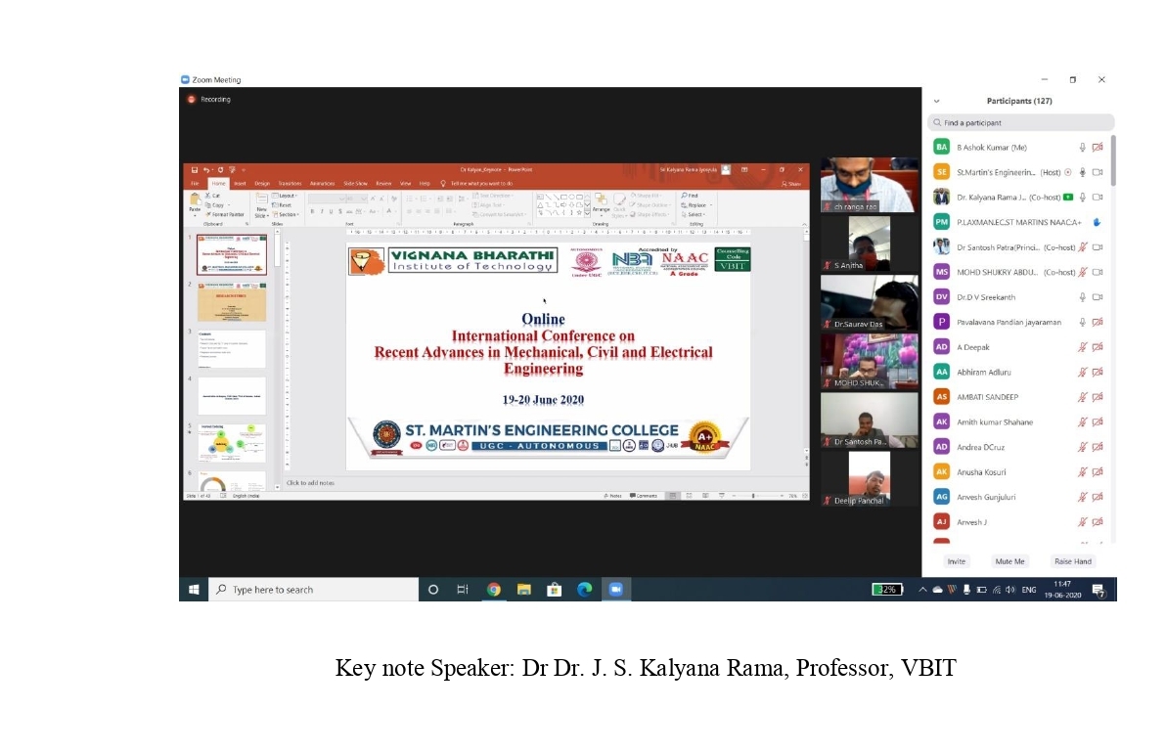
Task: Select slide 2 thumbnail in slide panel
Action: coord(231,301)
